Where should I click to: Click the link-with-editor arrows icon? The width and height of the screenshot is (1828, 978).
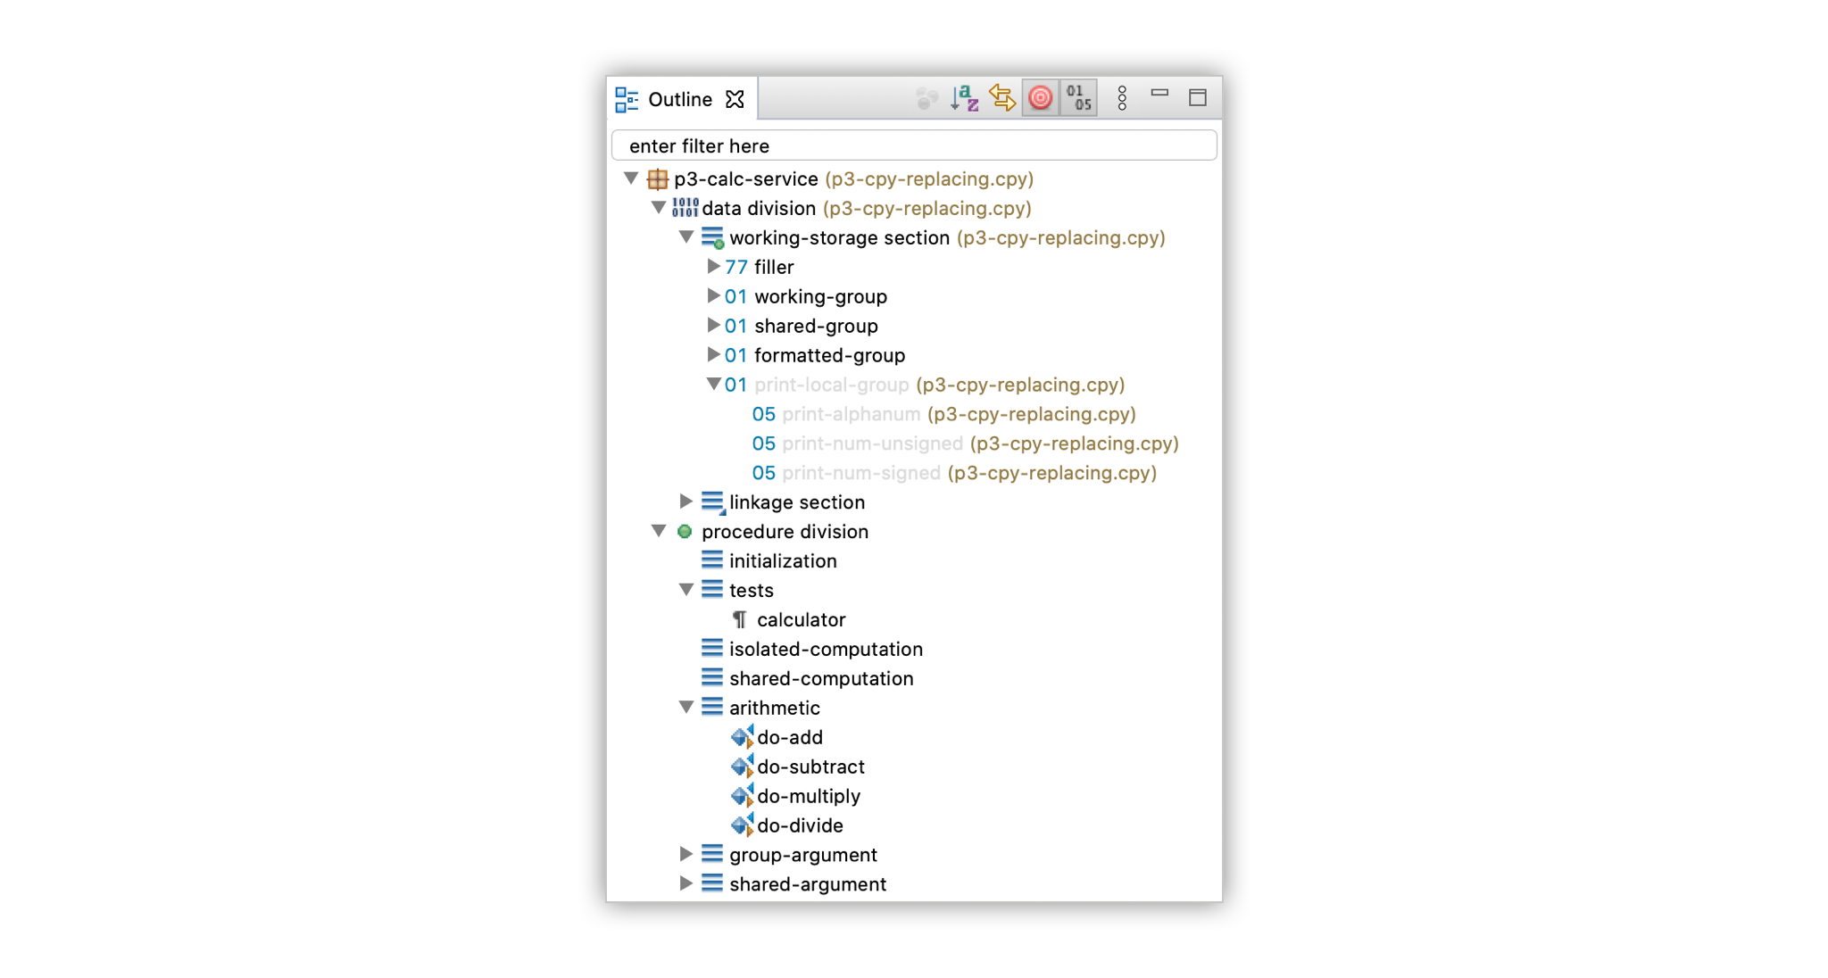coord(1002,98)
